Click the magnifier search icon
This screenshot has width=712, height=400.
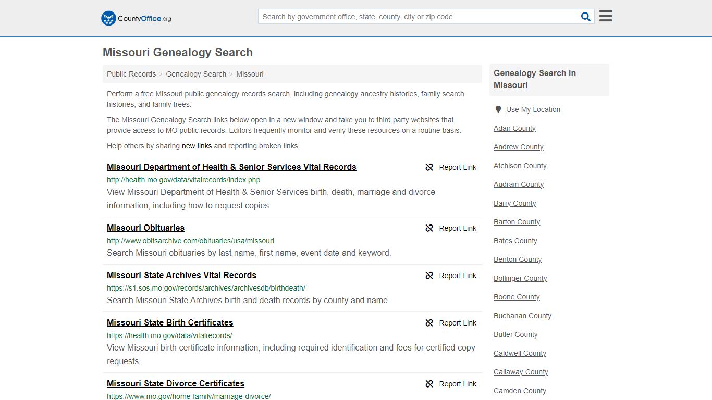click(586, 17)
